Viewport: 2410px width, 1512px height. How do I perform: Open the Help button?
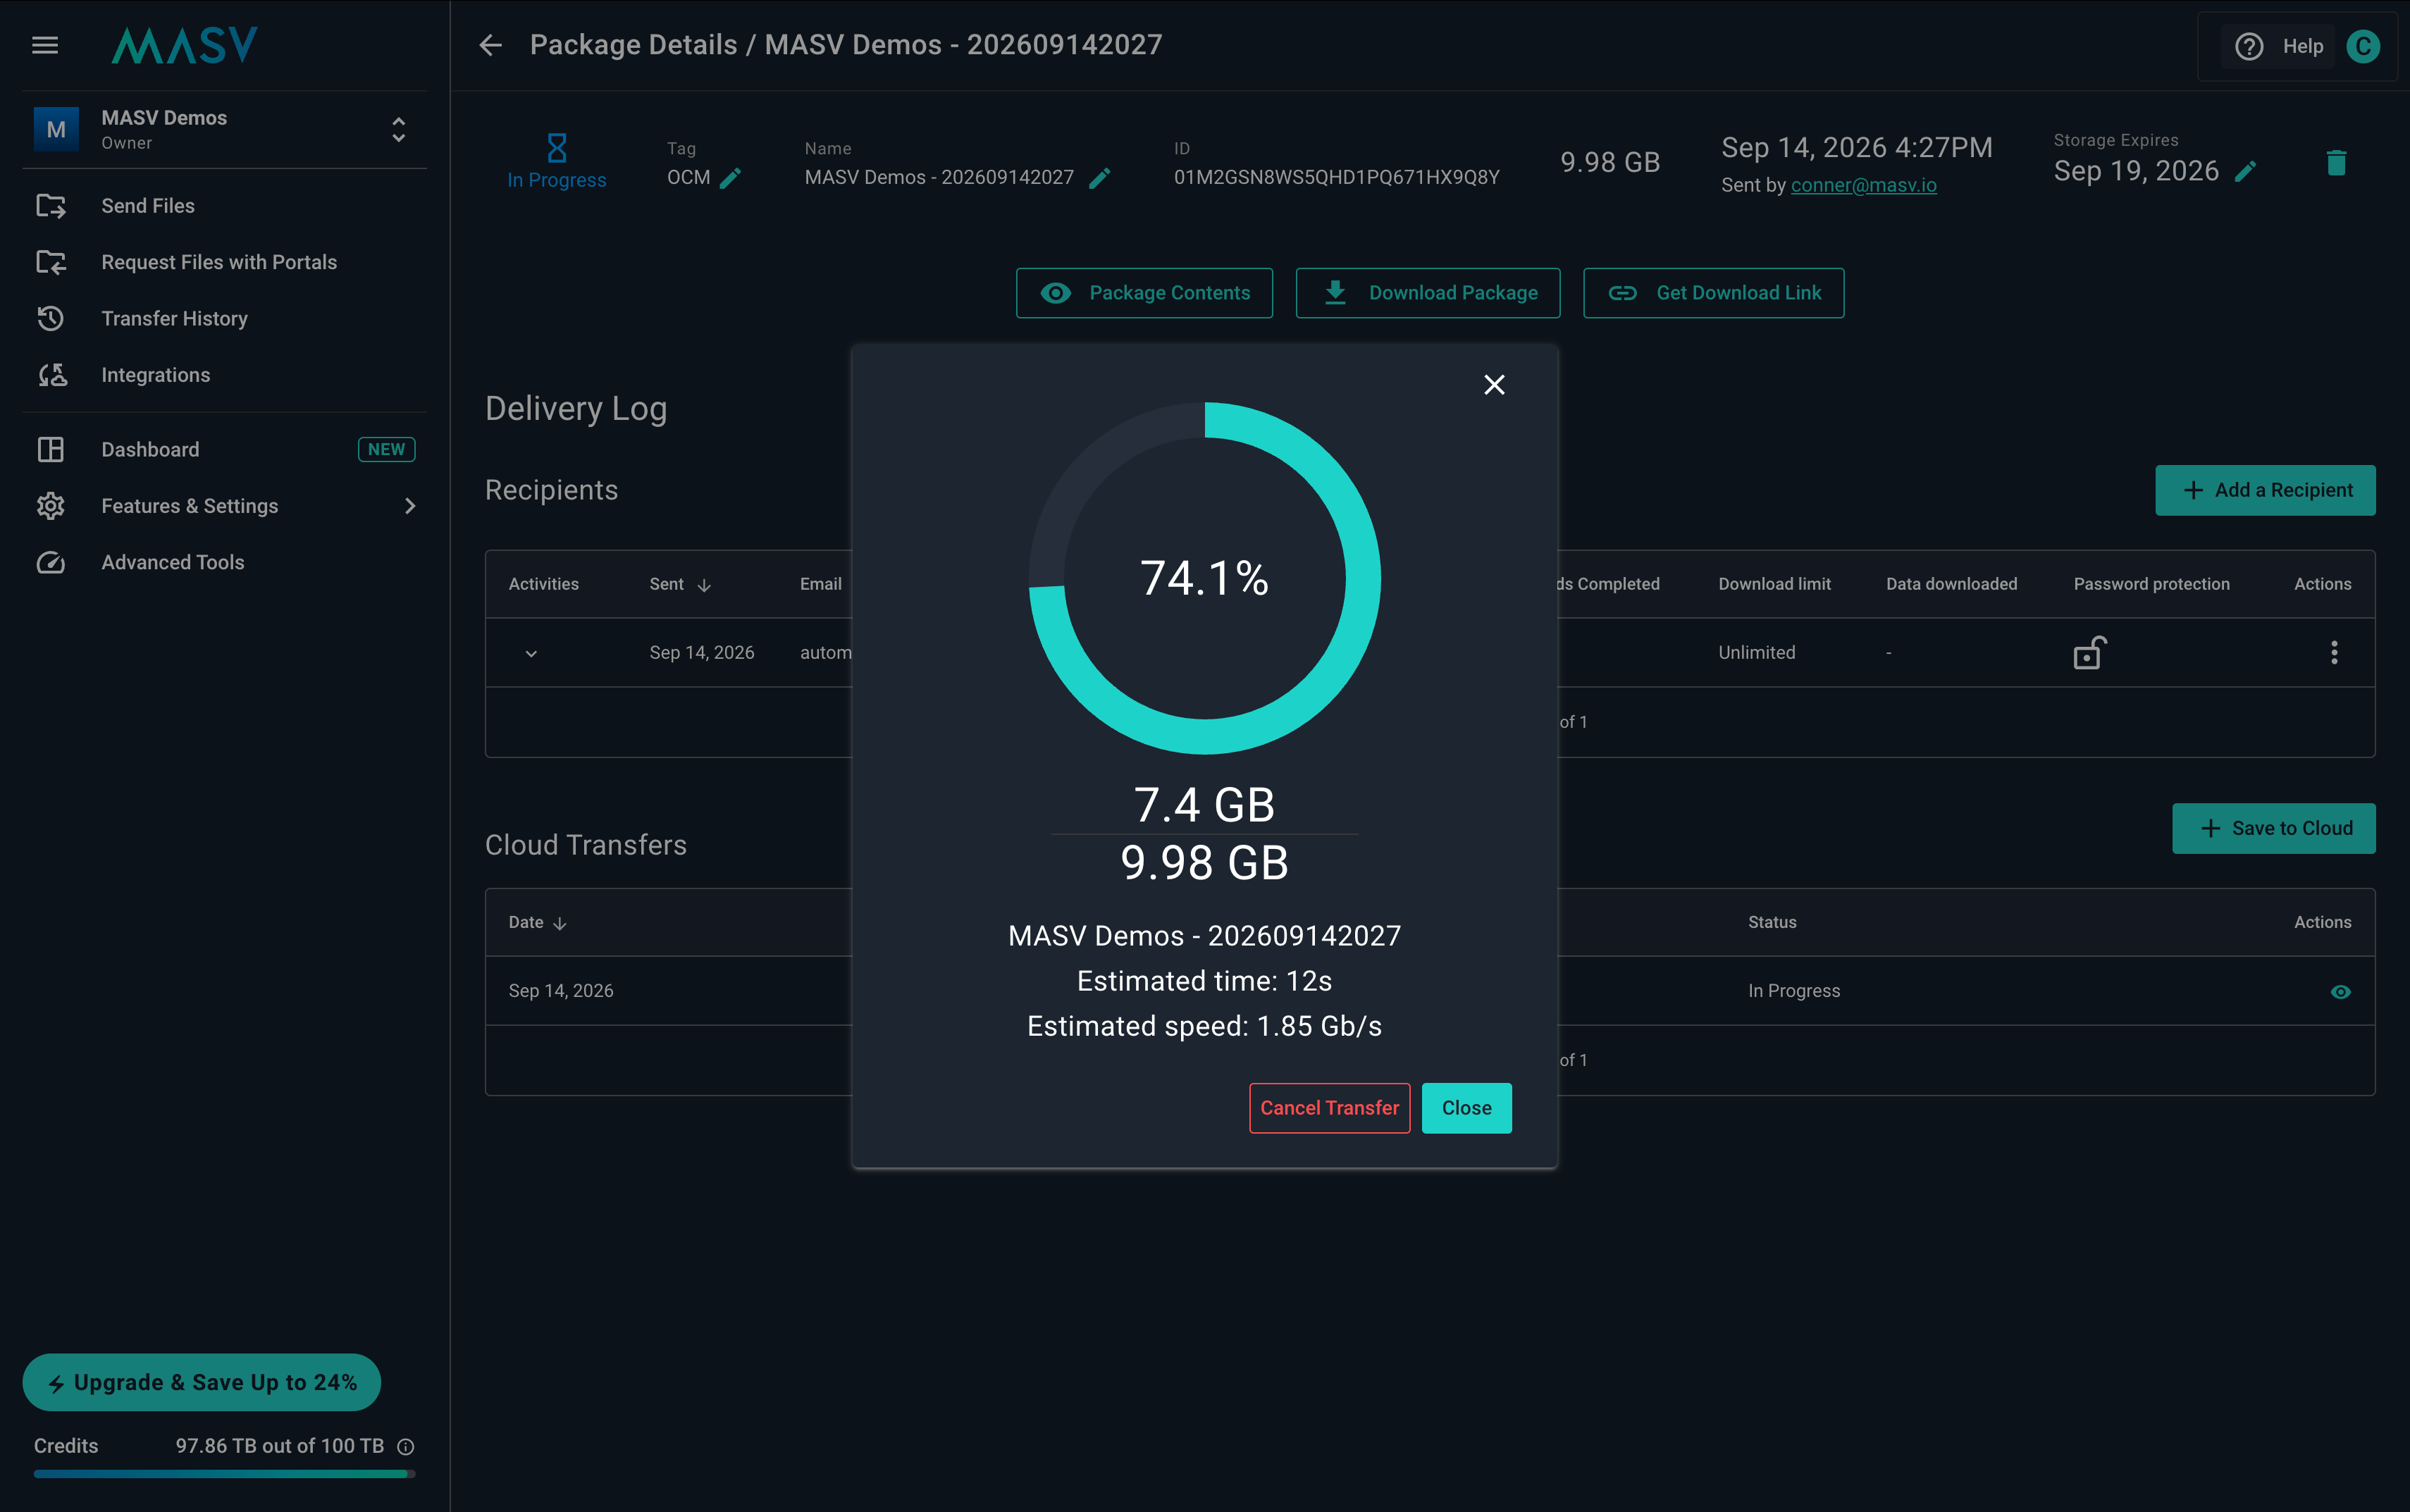(x=2279, y=46)
